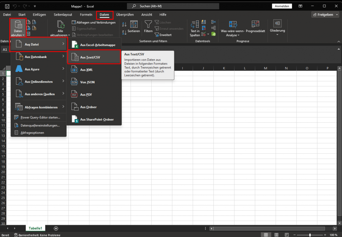342x237 pixels.
Task: Choose Von JSON from submenu
Action: [94, 82]
